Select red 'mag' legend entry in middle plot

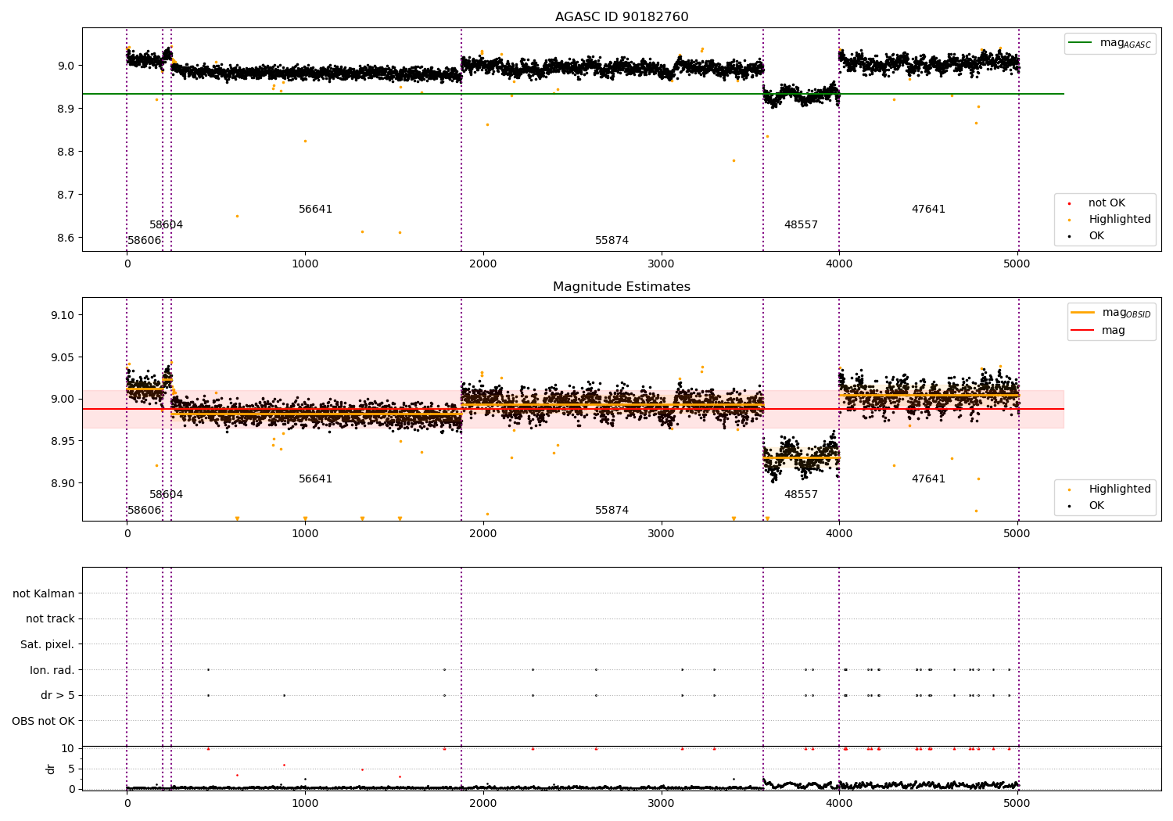click(1098, 331)
